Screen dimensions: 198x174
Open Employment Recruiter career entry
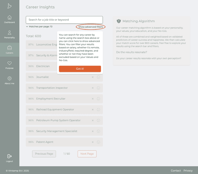(64, 99)
